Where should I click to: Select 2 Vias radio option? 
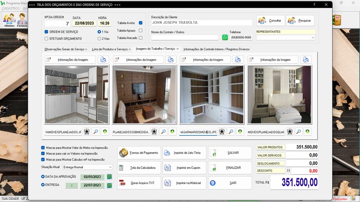coord(99,39)
